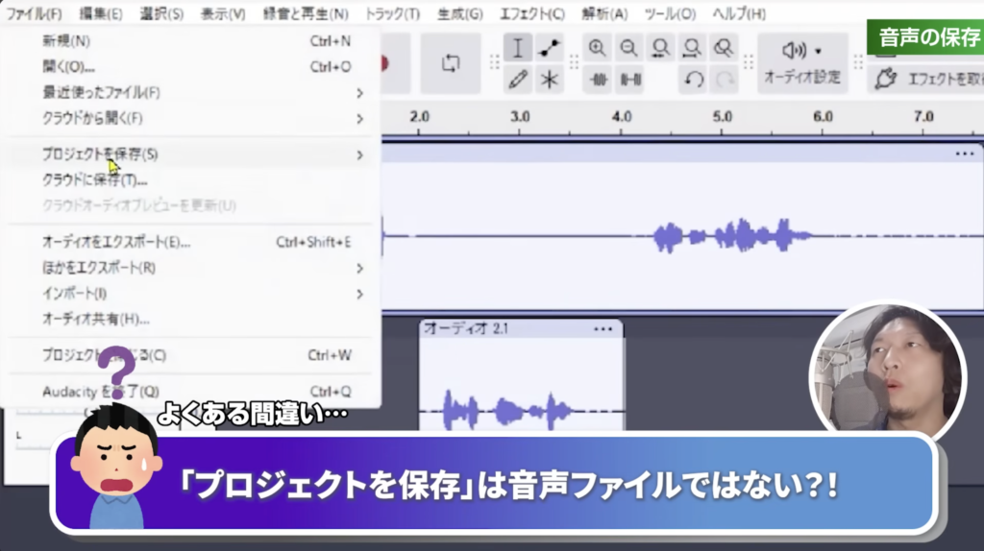This screenshot has height=551, width=984.
Task: Click the Silence audio selection icon
Action: point(630,80)
